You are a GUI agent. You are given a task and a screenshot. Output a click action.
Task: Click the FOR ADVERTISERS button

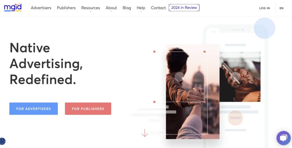[34, 109]
